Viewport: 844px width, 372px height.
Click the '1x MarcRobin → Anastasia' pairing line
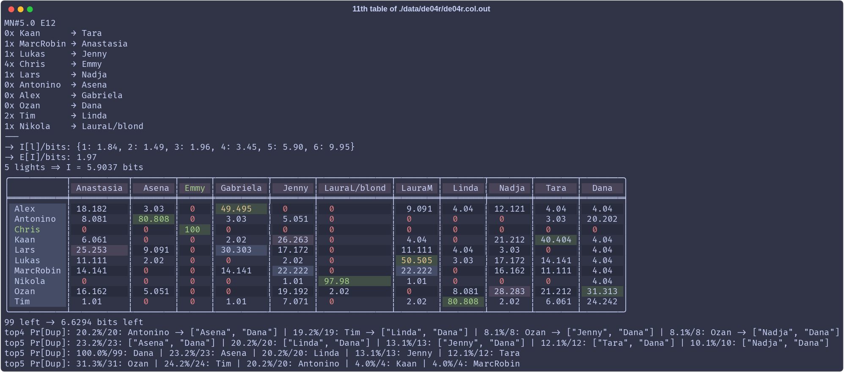(x=66, y=44)
